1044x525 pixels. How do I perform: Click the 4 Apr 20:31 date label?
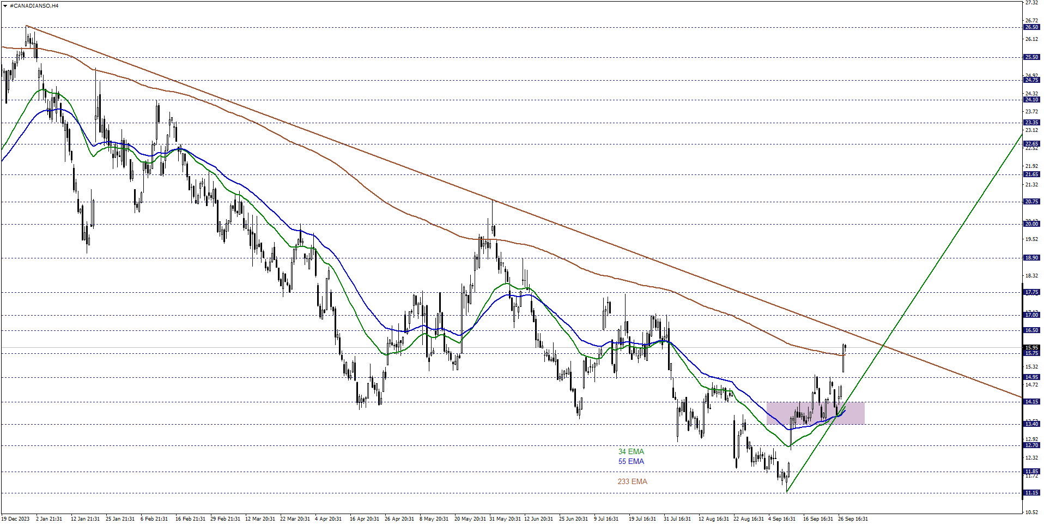point(329,519)
